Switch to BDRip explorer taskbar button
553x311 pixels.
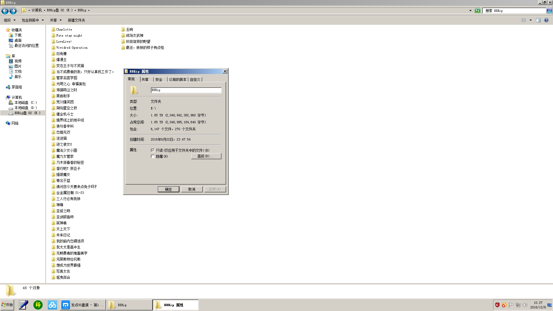pyautogui.click(x=129, y=305)
